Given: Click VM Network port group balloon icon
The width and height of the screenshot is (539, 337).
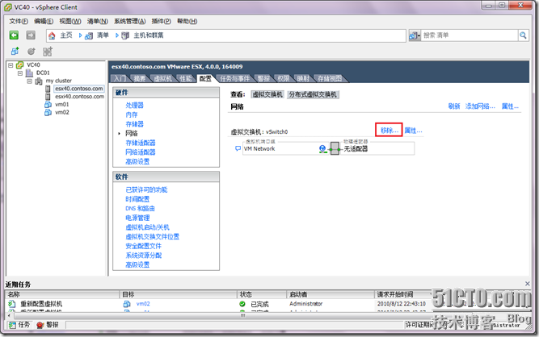Looking at the screenshot, I should click(x=238, y=149).
